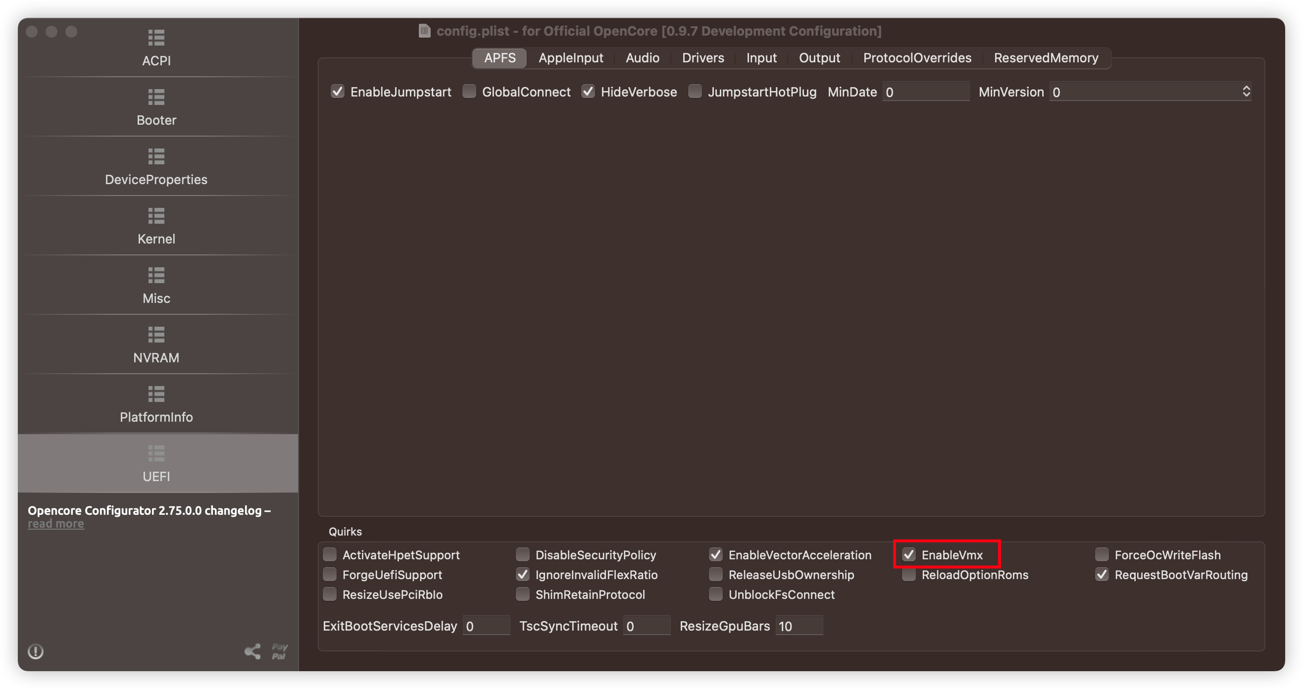Image resolution: width=1303 pixels, height=689 pixels.
Task: Click the share icon near PayPal logo
Action: pyautogui.click(x=252, y=651)
